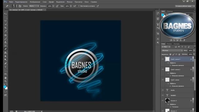
Task: Check Восстановить историю checkbox
Action: [x=79, y=6]
